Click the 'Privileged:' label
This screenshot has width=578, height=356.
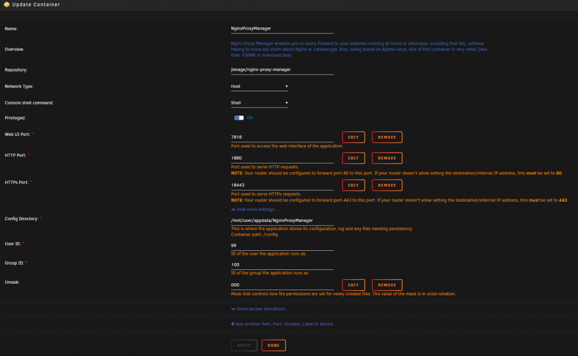tap(15, 118)
